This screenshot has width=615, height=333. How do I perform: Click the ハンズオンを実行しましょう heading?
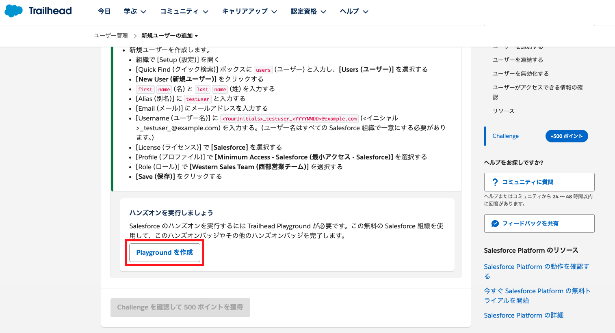click(171, 213)
